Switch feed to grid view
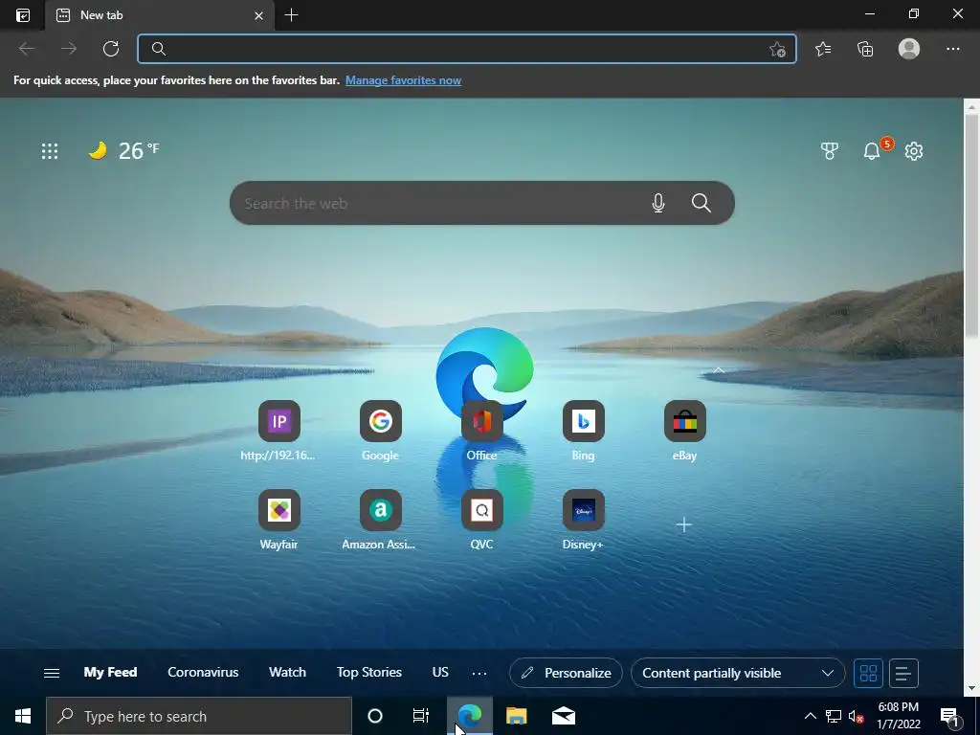Screen dimensions: 980x735 click(x=868, y=673)
